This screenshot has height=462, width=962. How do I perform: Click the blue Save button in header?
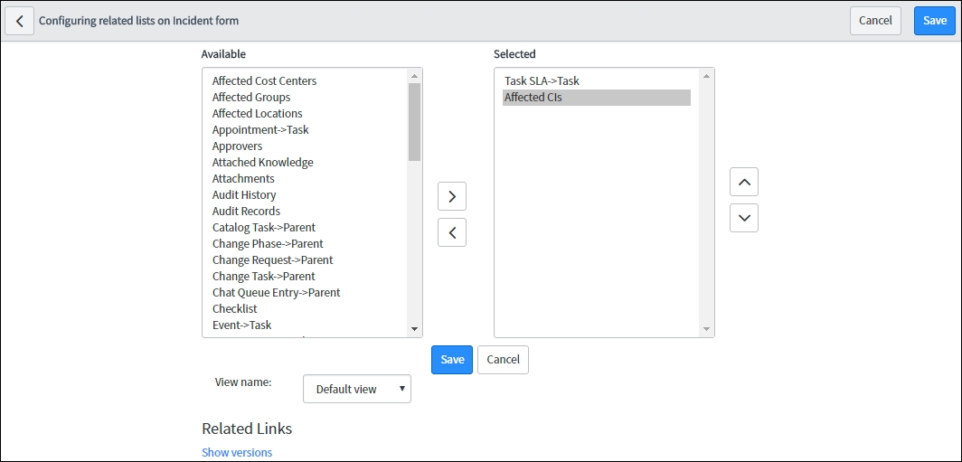(935, 21)
